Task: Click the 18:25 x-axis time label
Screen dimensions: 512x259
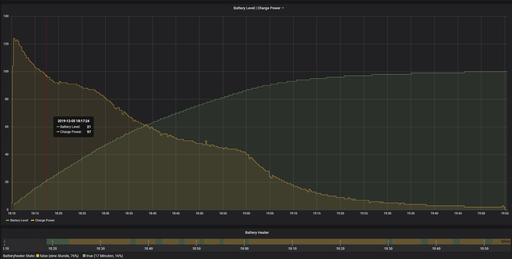Action: 82,214
